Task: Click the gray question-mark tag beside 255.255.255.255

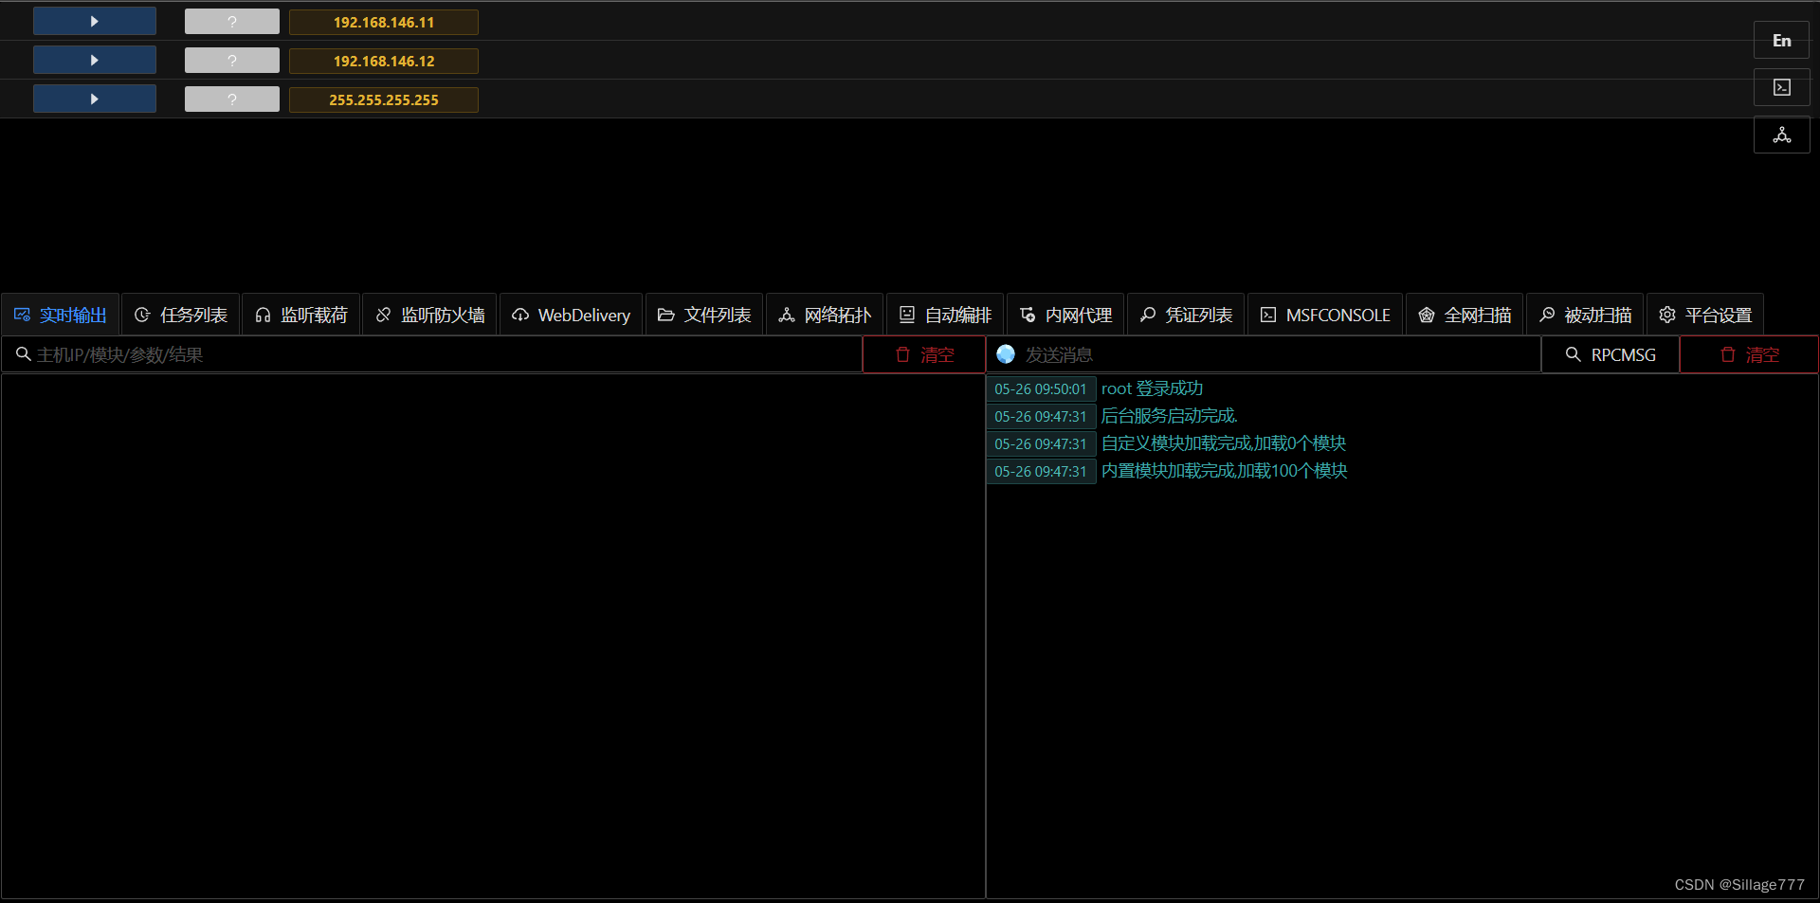Action: 232,99
